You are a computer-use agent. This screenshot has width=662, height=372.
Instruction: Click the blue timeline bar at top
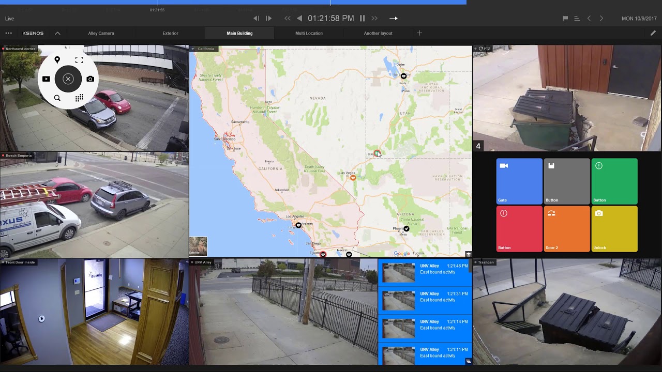click(233, 2)
